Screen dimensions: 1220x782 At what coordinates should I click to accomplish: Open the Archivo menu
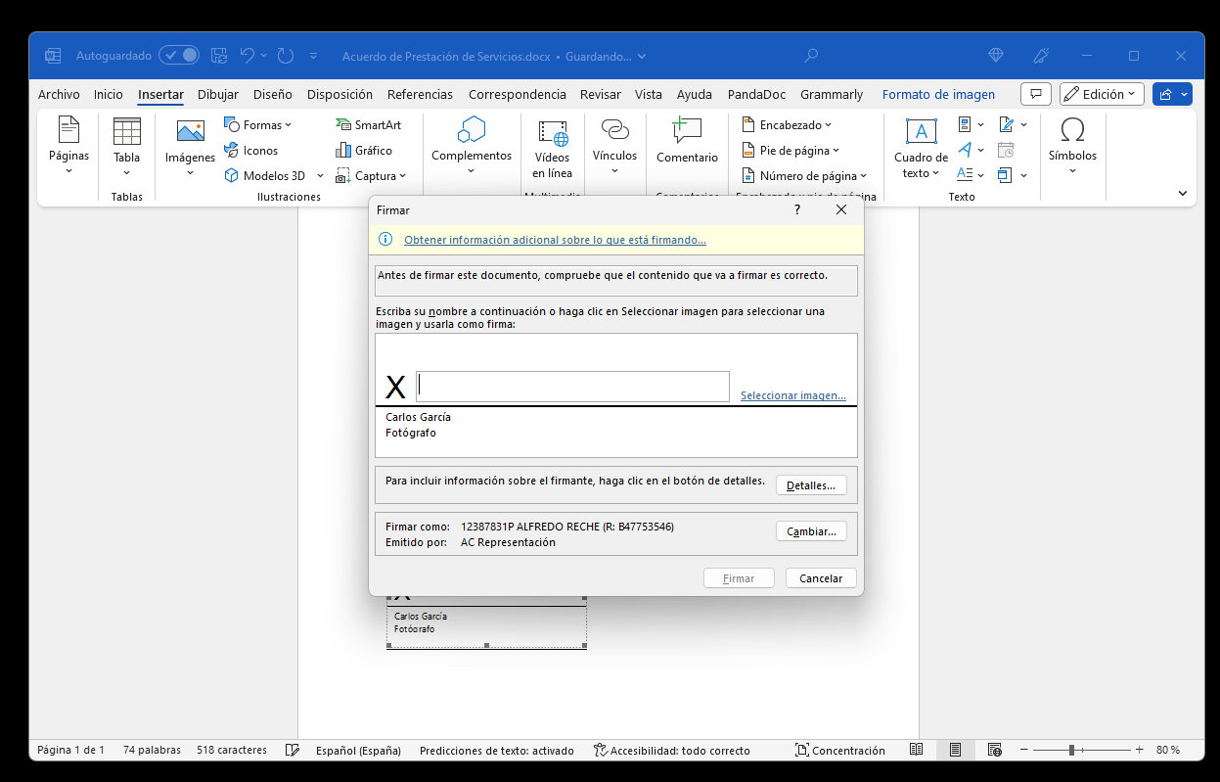point(59,94)
